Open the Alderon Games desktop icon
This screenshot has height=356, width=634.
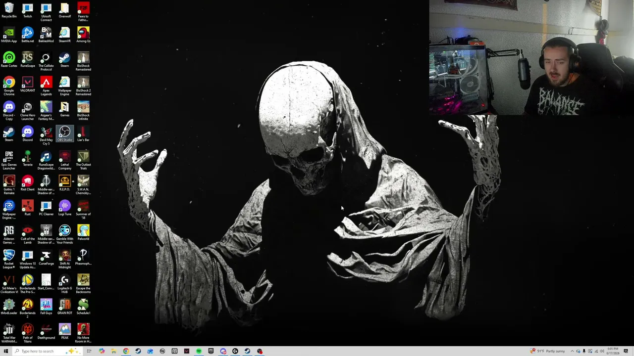coord(9,235)
